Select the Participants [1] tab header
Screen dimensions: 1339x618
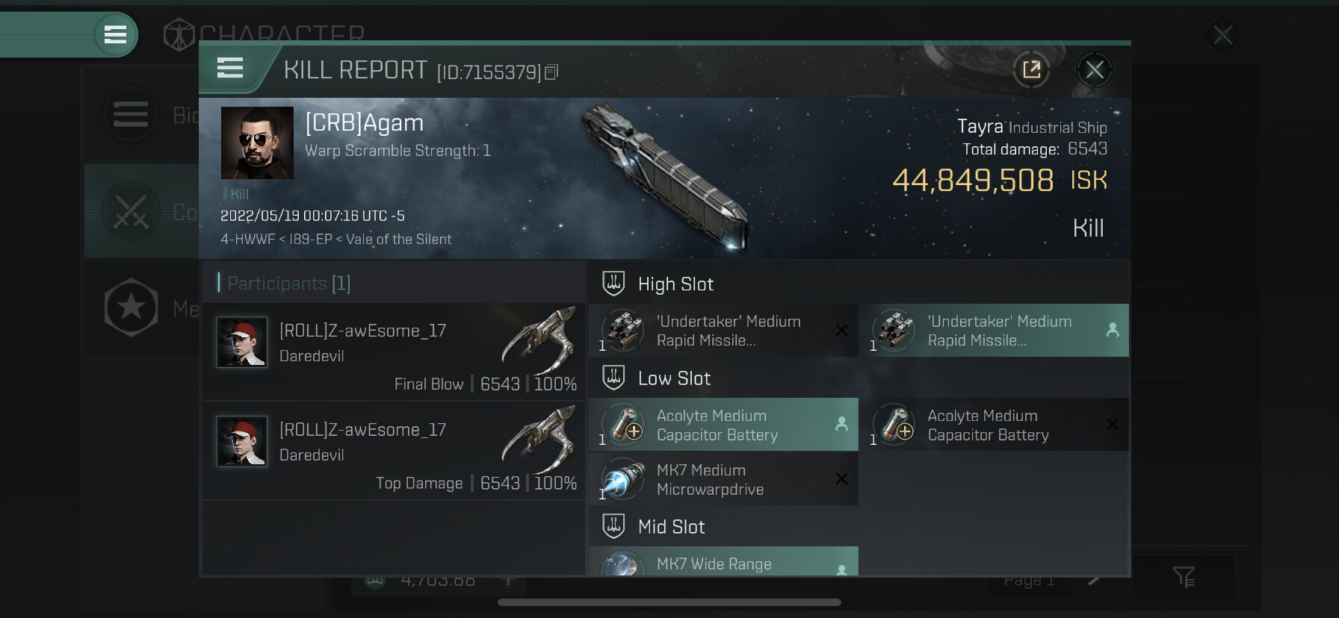tap(284, 283)
